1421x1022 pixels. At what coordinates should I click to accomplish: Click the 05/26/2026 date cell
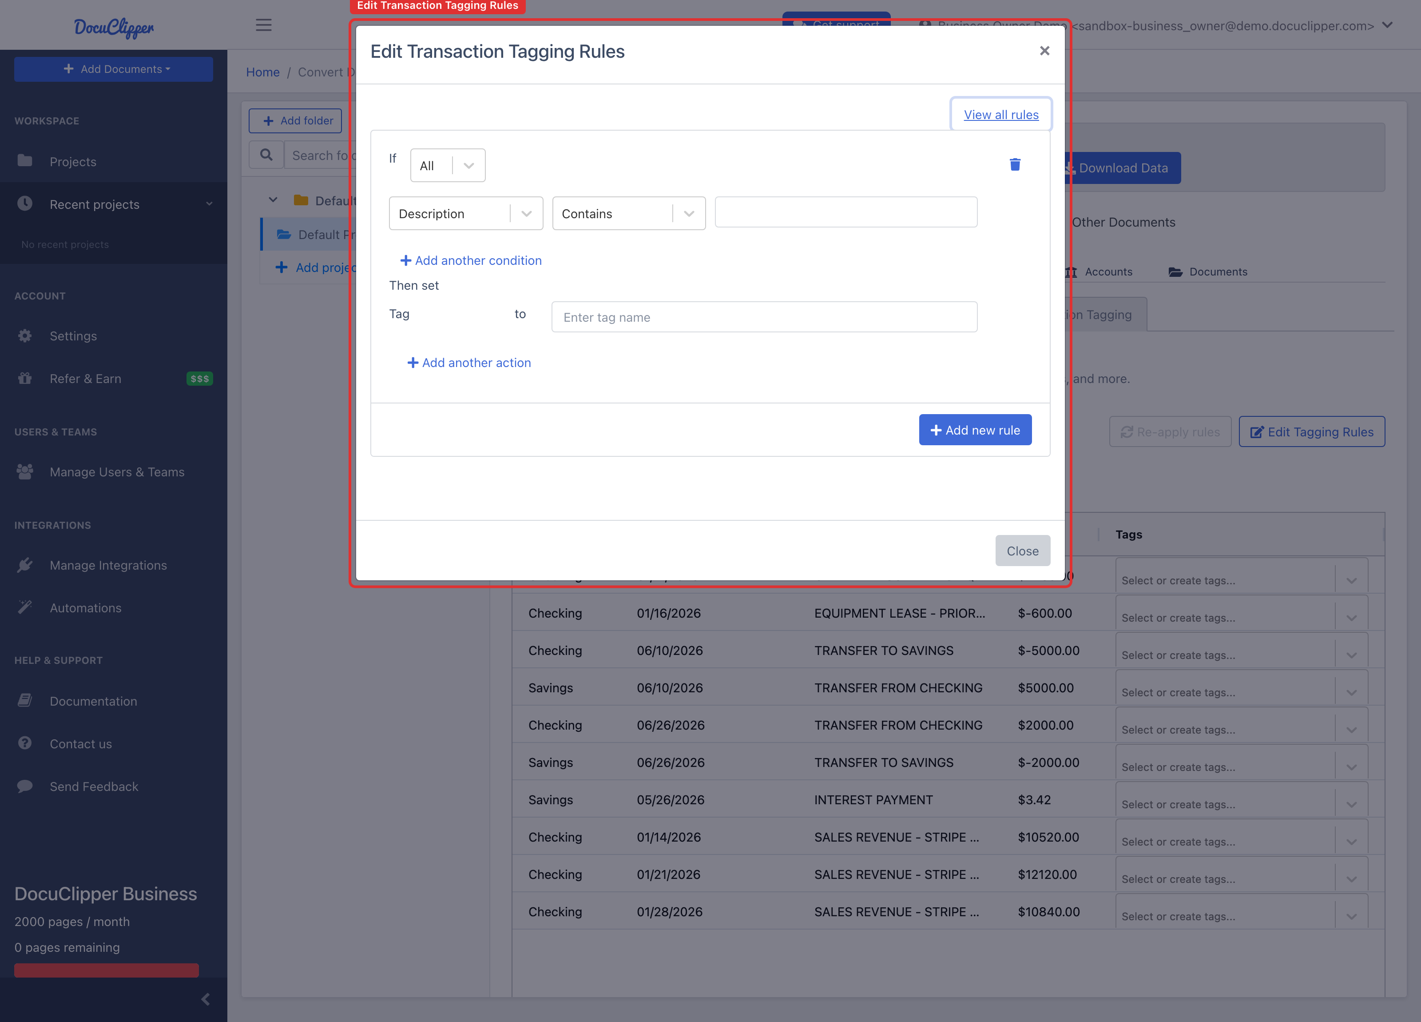pyautogui.click(x=671, y=799)
